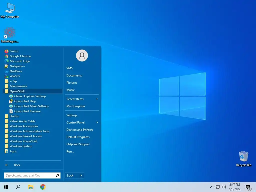
Task: Open the volume tray icon
Action: [x=224, y=187]
